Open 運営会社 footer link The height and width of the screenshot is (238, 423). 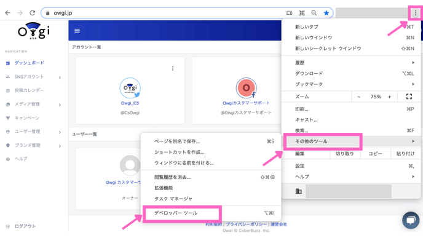coord(279,224)
